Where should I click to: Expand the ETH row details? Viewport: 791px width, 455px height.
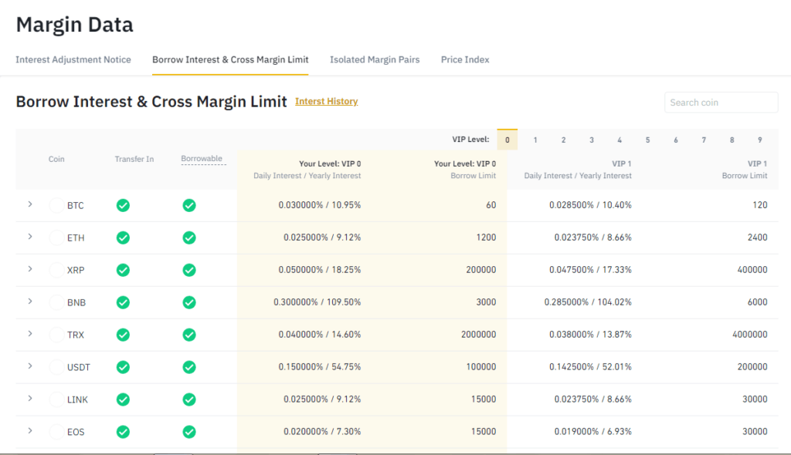tap(29, 238)
